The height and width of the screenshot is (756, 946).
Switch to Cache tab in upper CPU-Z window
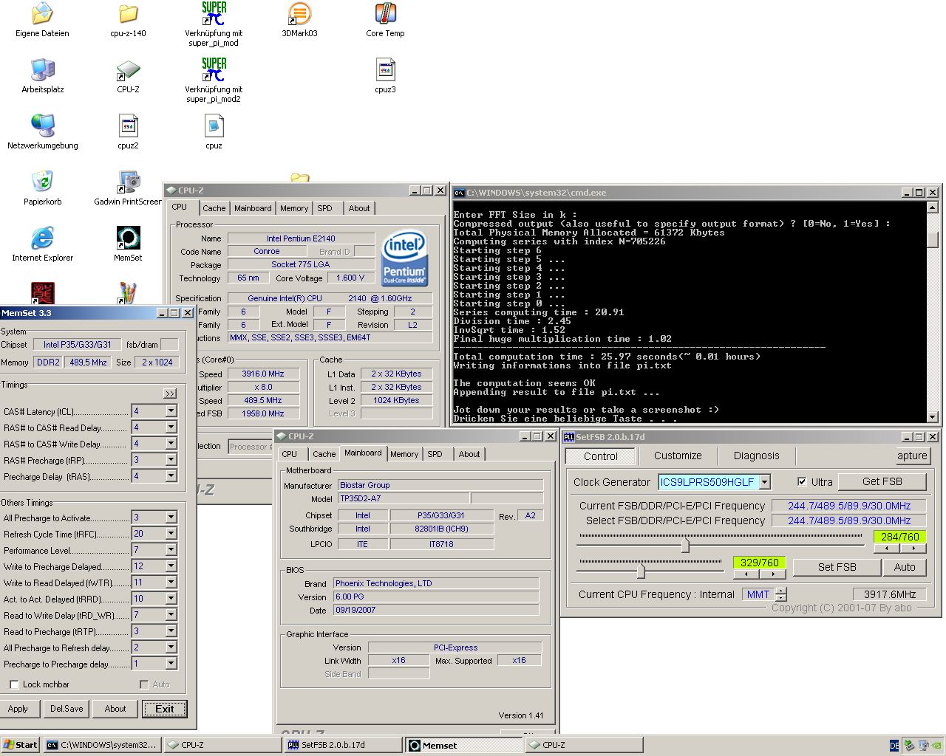pos(214,208)
